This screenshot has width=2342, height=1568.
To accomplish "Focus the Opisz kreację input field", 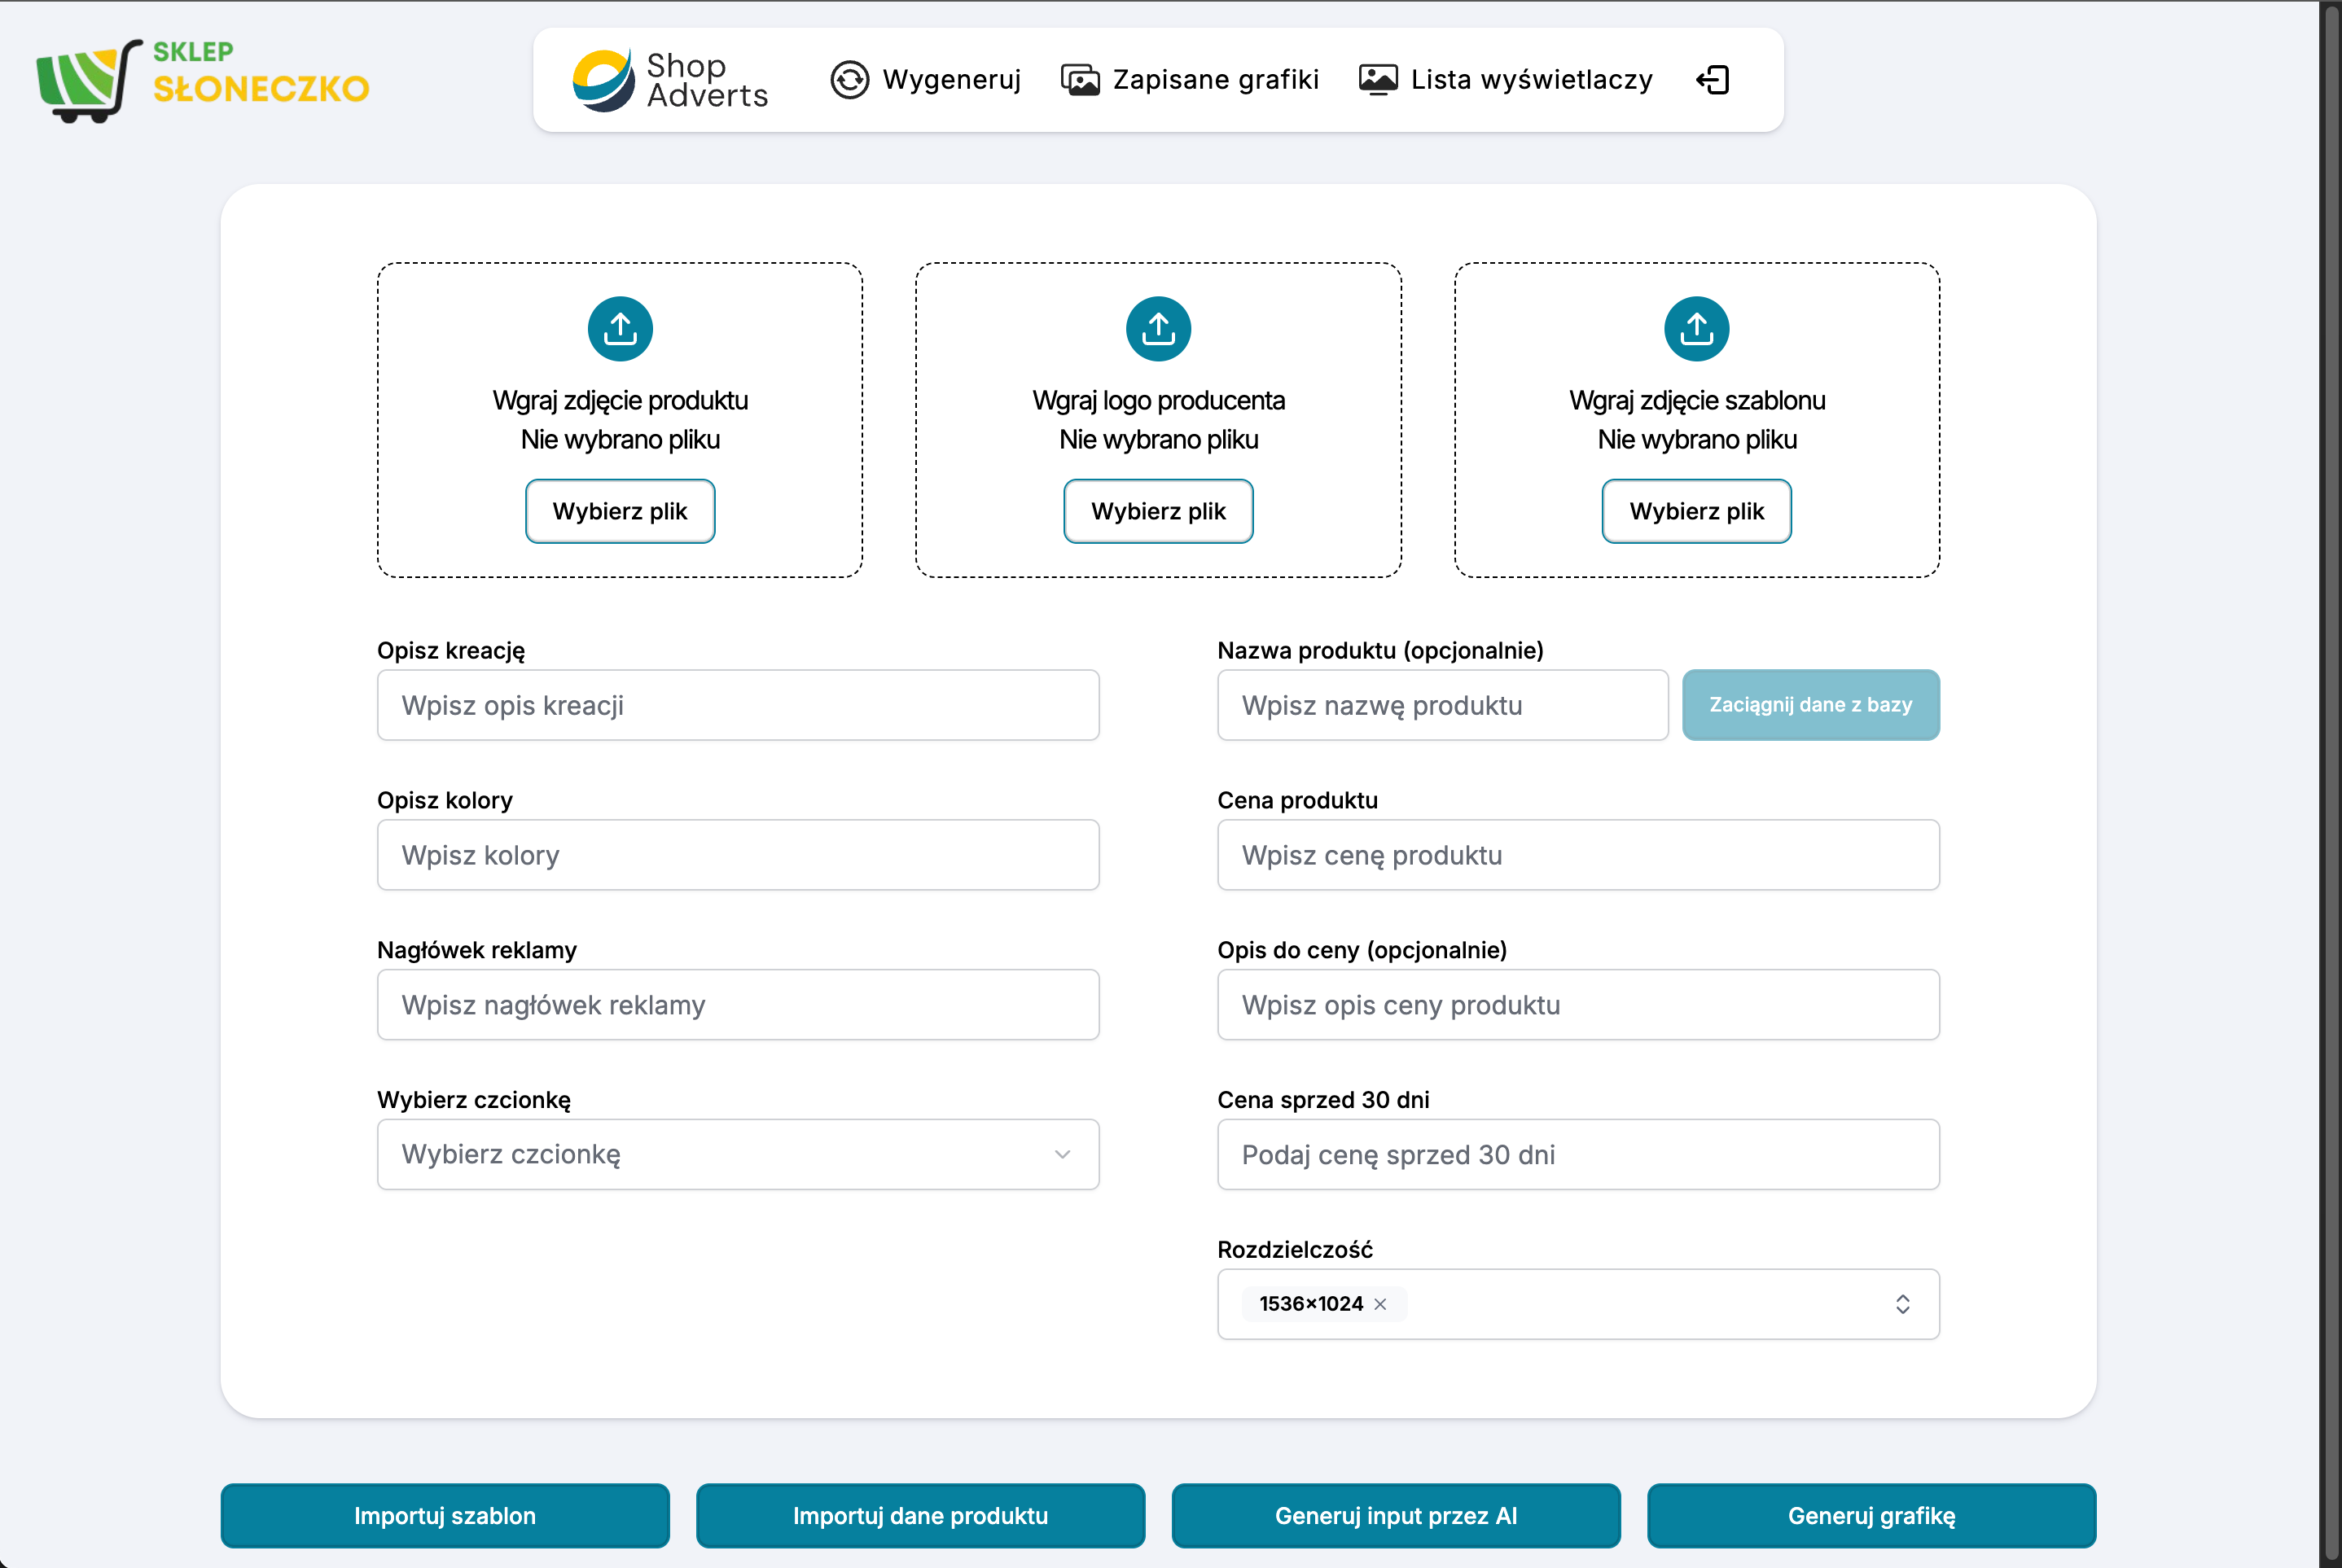I will [738, 705].
